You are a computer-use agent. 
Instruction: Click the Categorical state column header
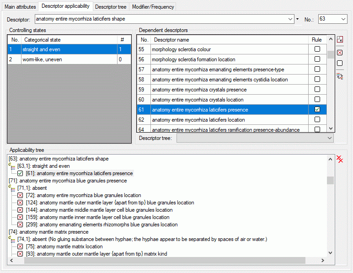(70, 40)
